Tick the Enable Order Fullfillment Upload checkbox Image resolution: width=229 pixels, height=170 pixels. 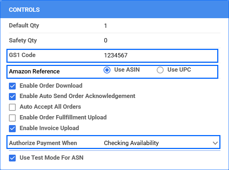(x=12, y=118)
